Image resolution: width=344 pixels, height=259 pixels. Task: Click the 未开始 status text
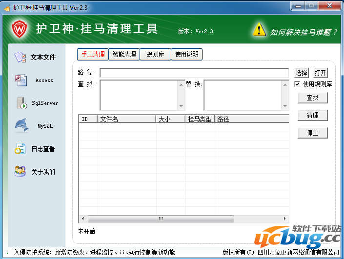click(x=86, y=231)
